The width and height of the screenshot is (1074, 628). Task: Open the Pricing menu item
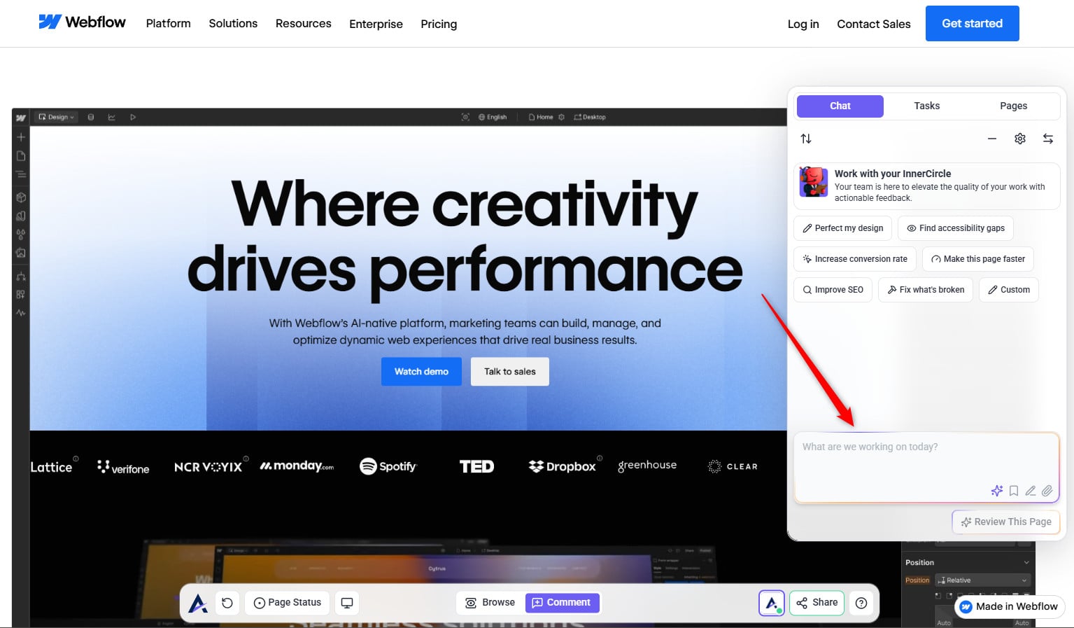[439, 24]
